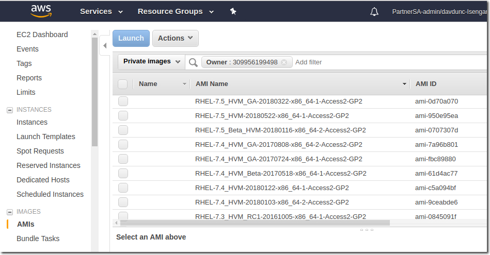Screen dimensions: 490x255
Task: Click AMI ID ami-c5a094bf
Action: click(435, 188)
